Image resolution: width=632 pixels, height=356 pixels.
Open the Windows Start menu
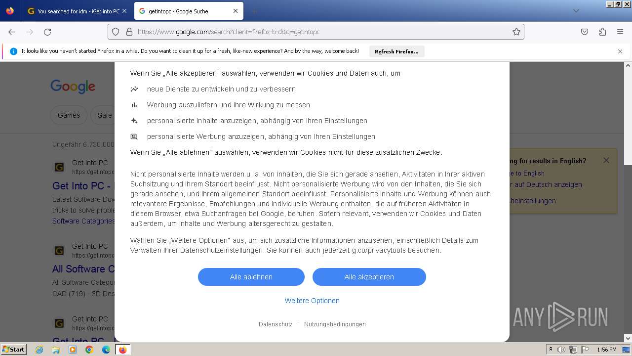[13, 349]
